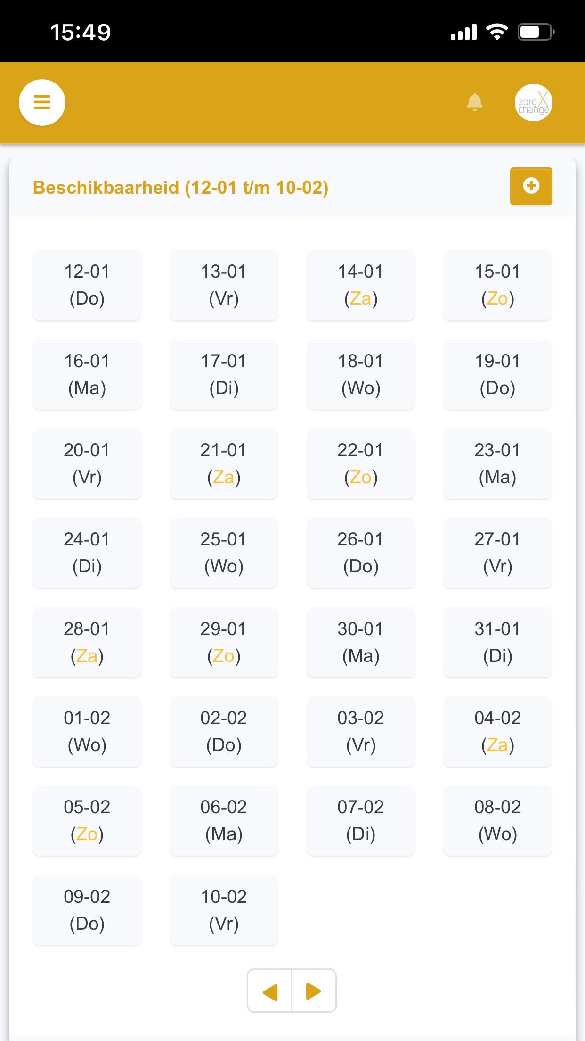Add availability with the plus button

[531, 186]
